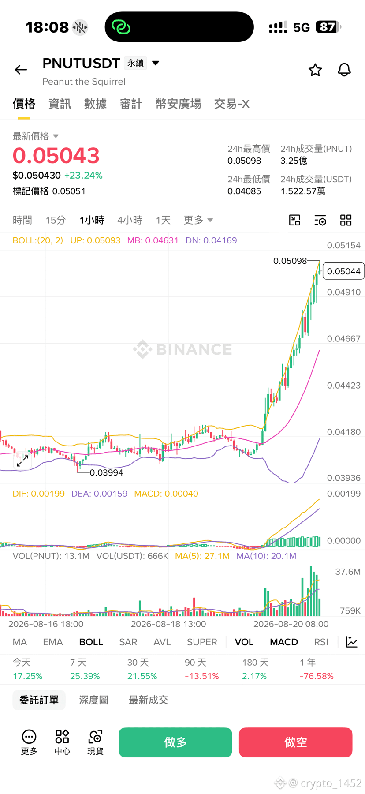Viewport: 365px width, 794px height.
Task: Toggle the SAR indicator
Action: tap(128, 642)
